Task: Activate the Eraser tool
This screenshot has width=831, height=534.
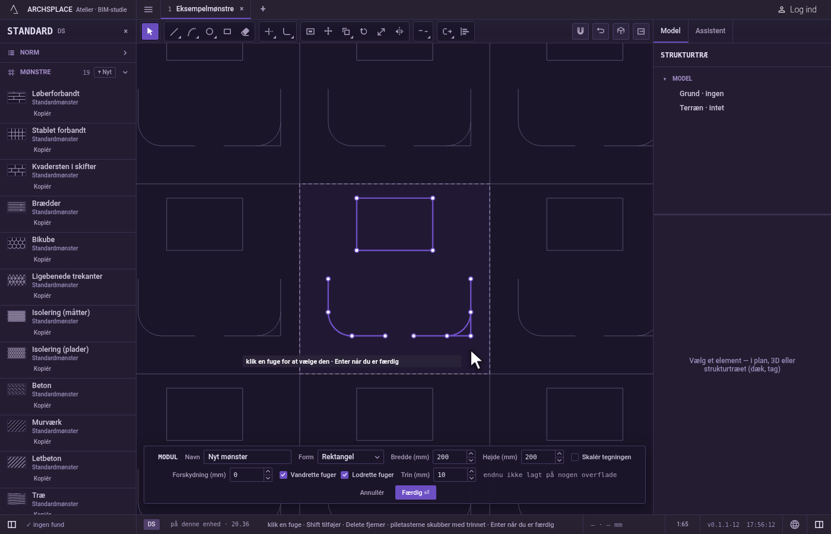Action: tap(245, 31)
